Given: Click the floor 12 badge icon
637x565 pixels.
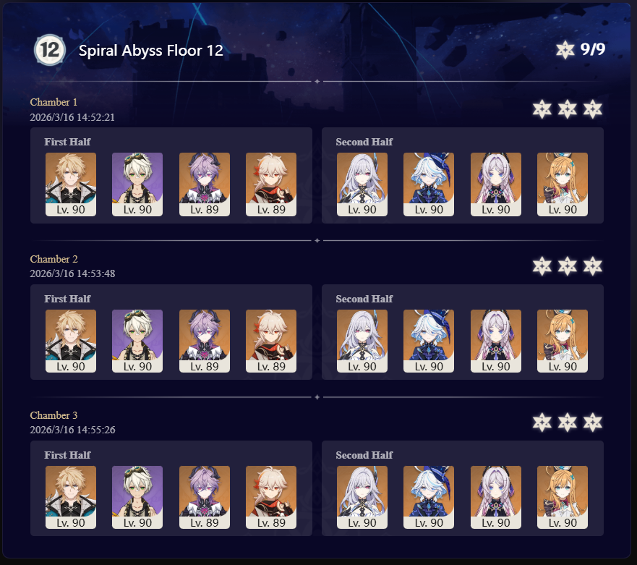Looking at the screenshot, I should click(x=50, y=50).
